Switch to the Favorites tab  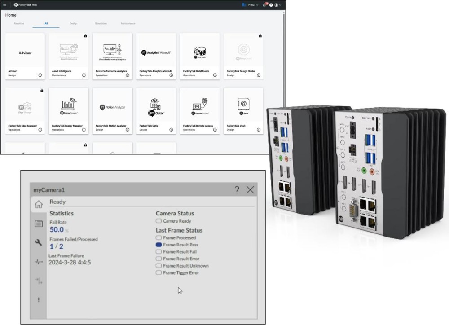(19, 23)
